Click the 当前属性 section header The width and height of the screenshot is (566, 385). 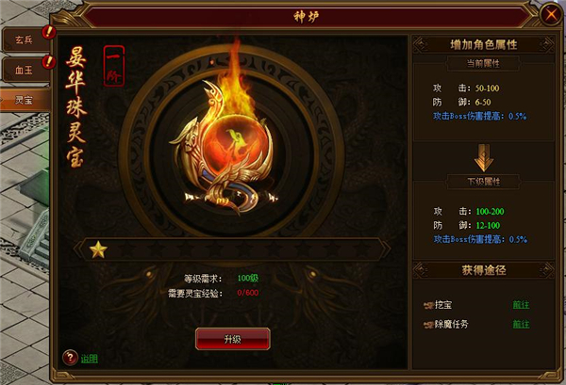pyautogui.click(x=483, y=64)
